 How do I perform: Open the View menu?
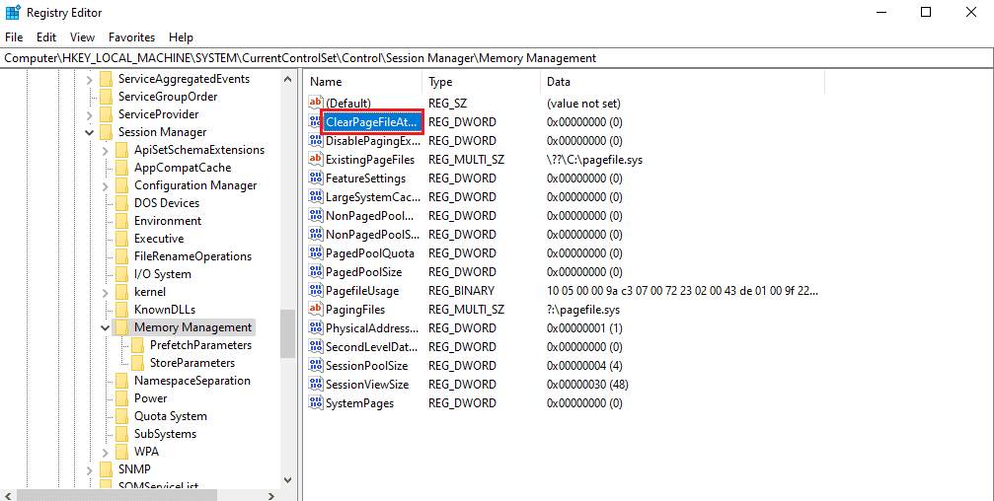pyautogui.click(x=82, y=37)
